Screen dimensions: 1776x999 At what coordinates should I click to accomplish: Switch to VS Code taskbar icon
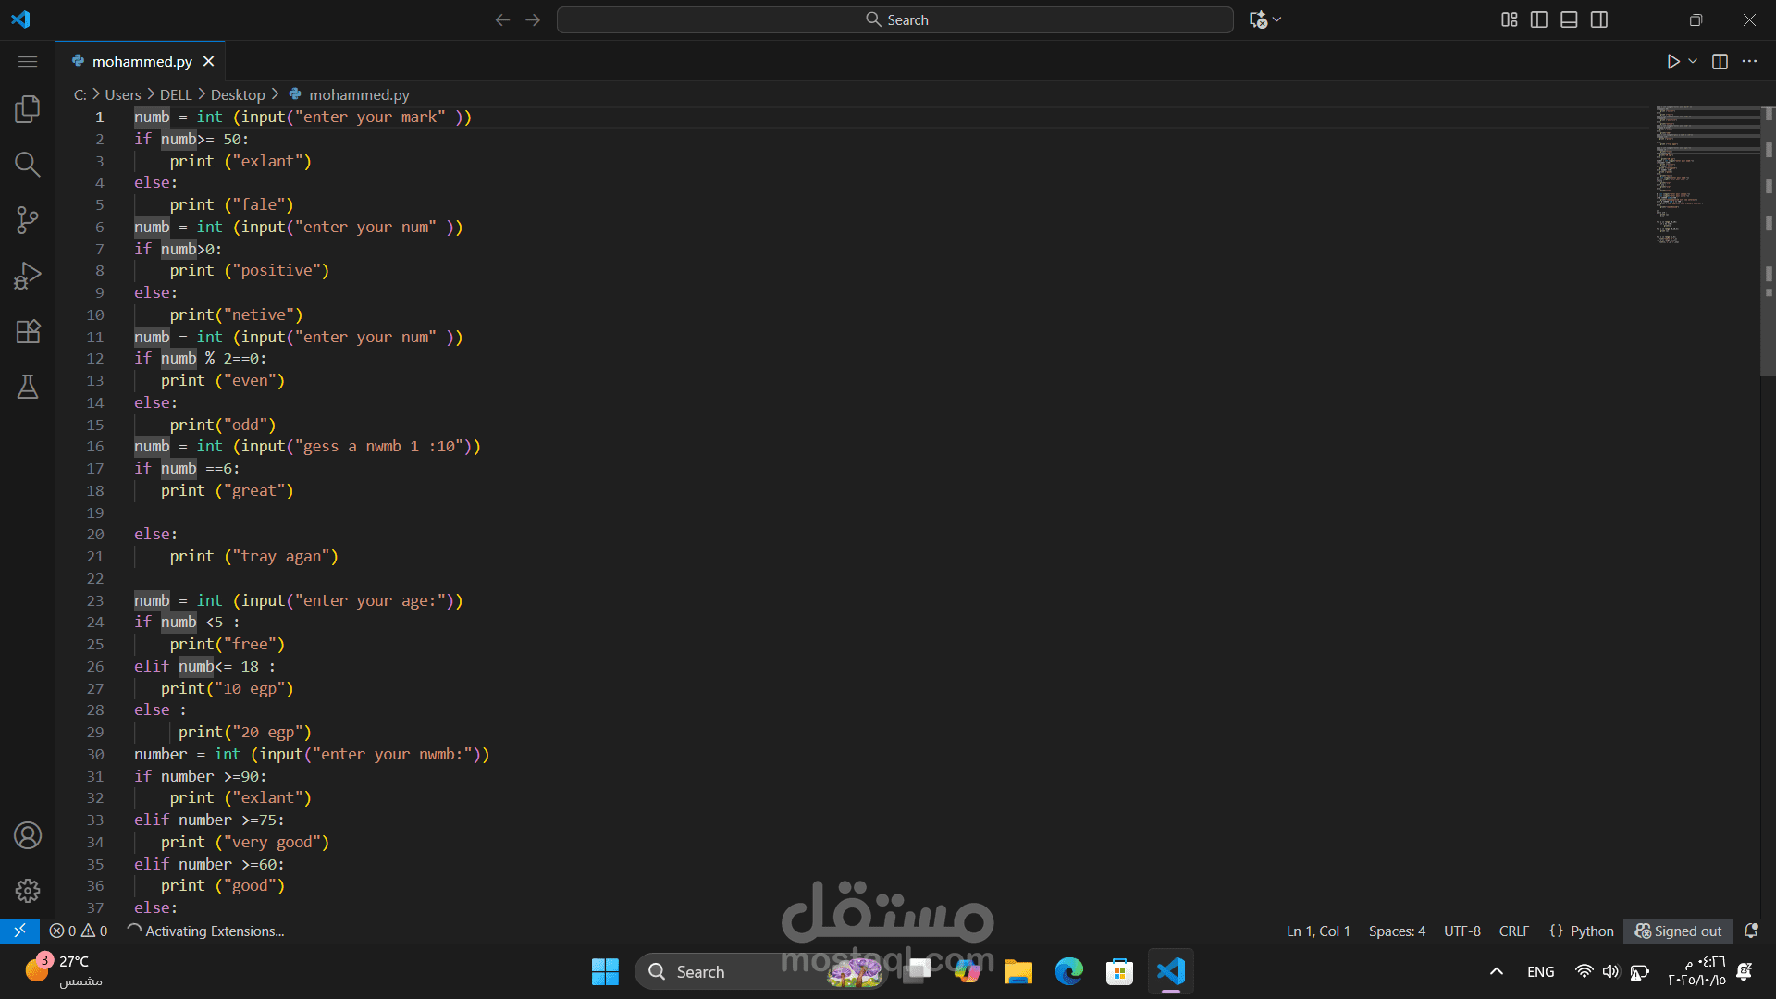(1171, 971)
